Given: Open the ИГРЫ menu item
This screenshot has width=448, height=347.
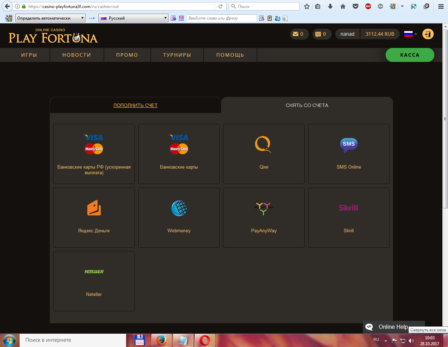Looking at the screenshot, I should click(x=29, y=55).
